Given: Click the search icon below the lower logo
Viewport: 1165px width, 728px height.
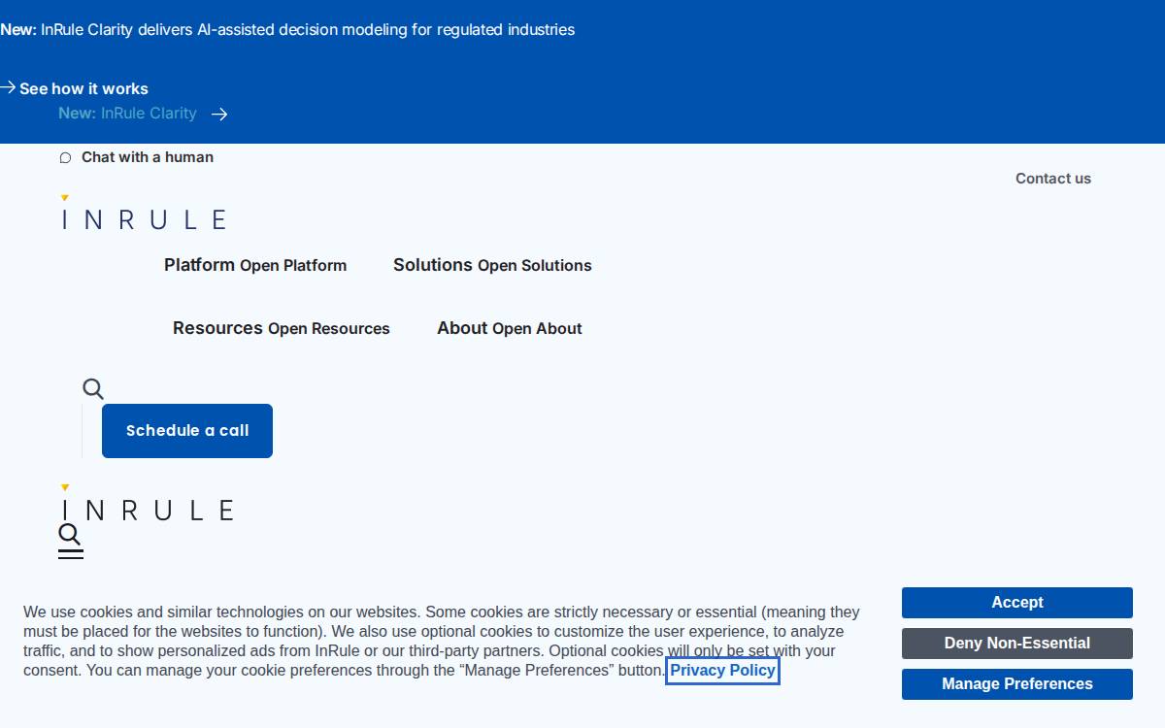Looking at the screenshot, I should tap(70, 535).
